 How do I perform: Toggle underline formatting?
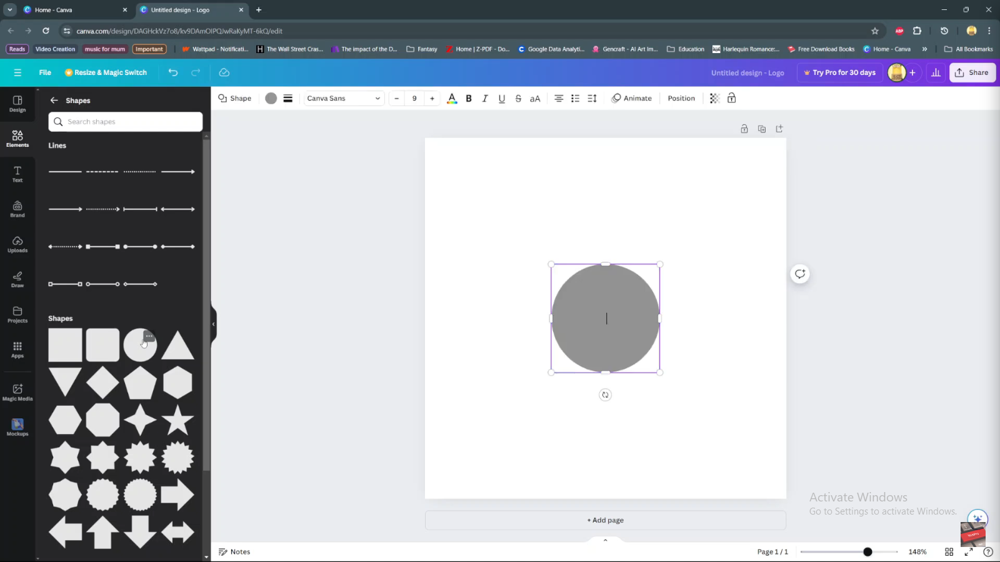point(502,98)
